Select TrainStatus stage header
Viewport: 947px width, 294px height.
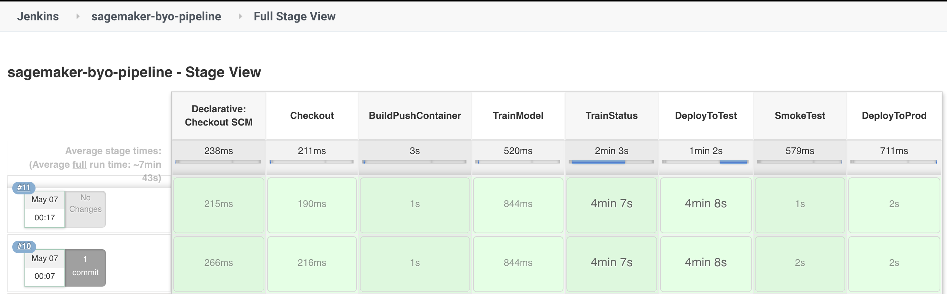612,116
